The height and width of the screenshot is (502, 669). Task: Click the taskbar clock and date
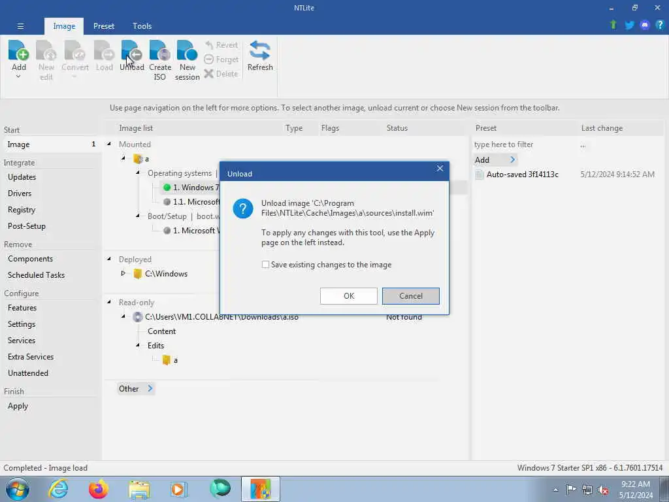point(636,489)
